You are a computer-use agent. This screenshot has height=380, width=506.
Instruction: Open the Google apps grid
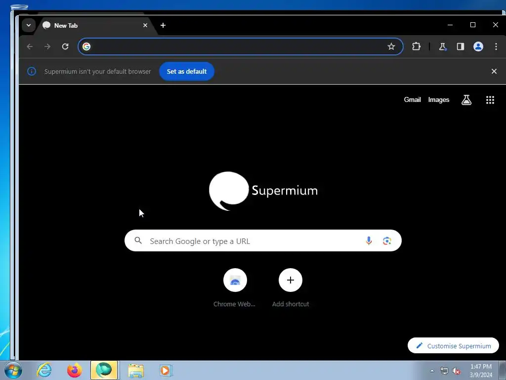(x=490, y=100)
